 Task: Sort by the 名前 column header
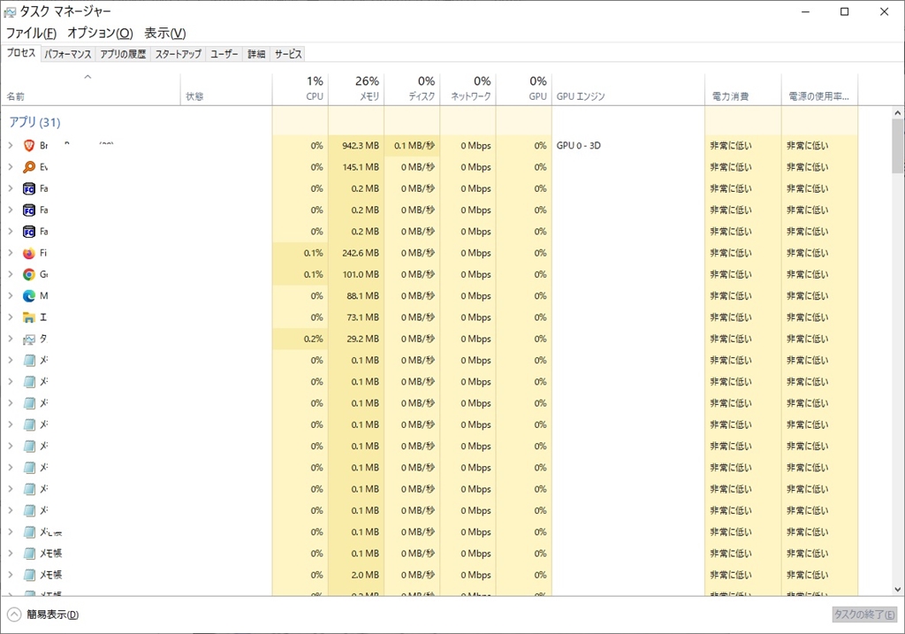(91, 89)
